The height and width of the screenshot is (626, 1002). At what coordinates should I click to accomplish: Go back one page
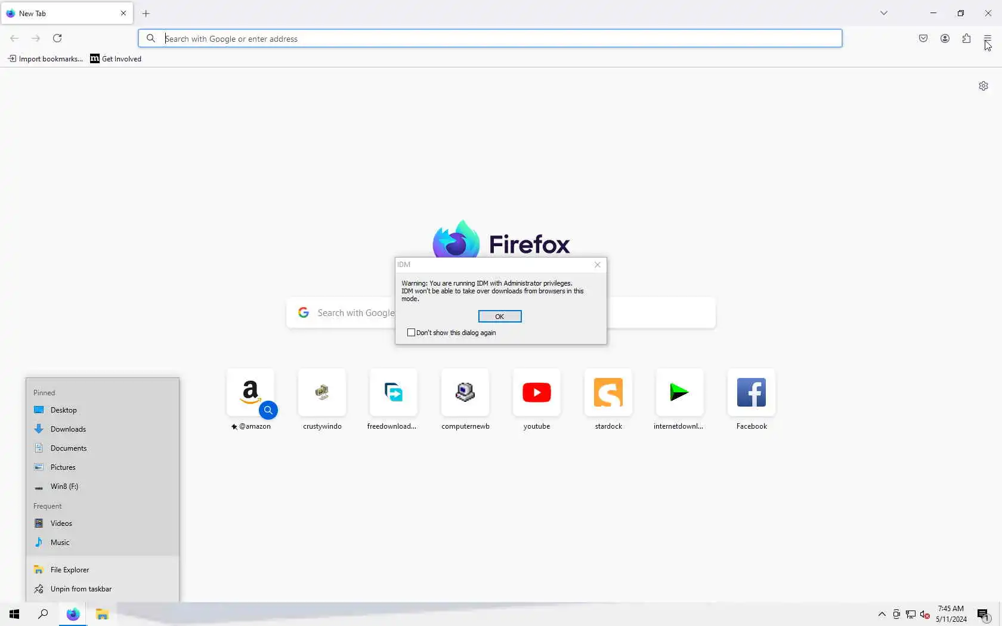14,38
